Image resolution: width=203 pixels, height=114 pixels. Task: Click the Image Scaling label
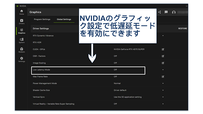[x=39, y=63]
